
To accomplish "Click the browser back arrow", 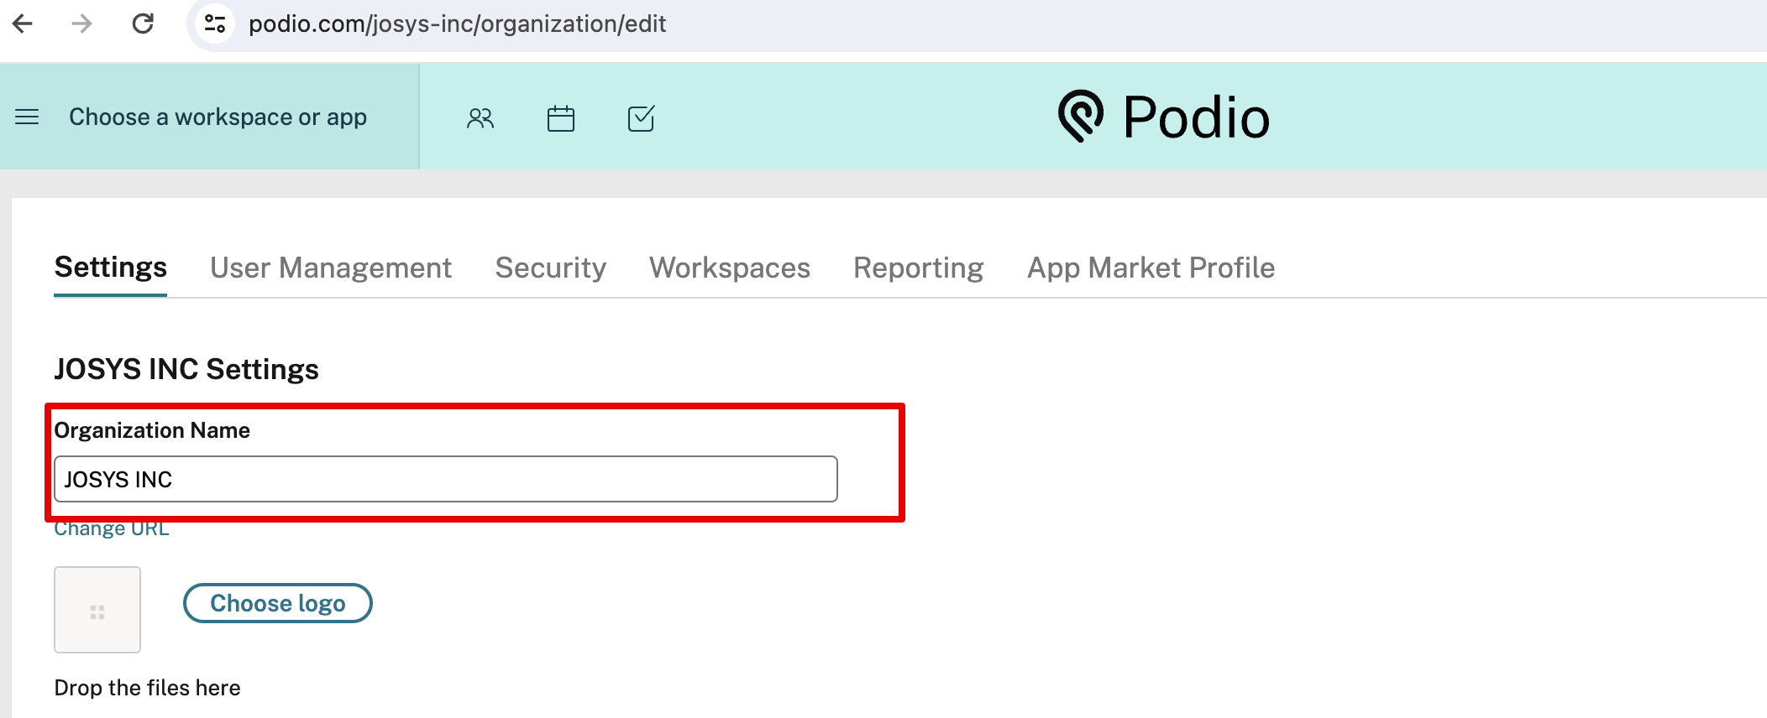I will (x=23, y=23).
